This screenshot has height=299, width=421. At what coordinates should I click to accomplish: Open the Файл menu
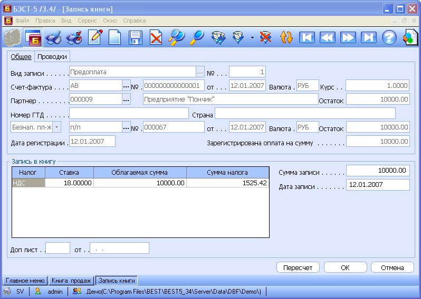tap(23, 21)
